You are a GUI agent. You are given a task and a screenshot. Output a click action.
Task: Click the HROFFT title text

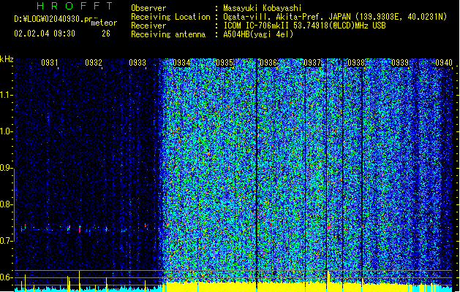(75, 6)
